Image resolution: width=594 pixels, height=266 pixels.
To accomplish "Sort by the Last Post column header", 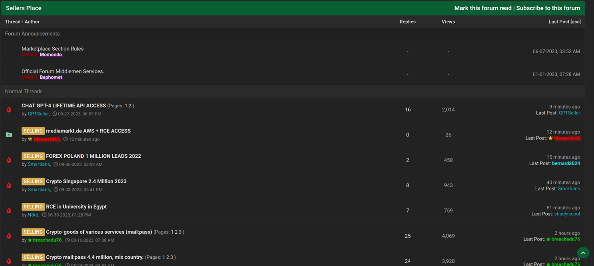I will click(559, 22).
